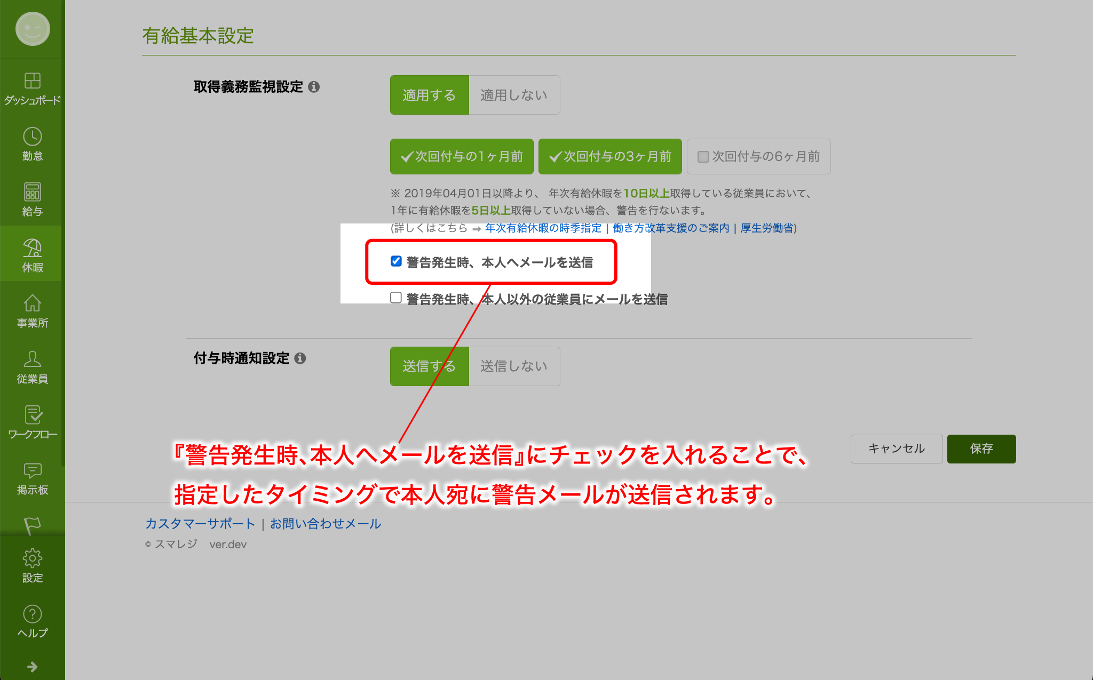
Task: Enable 次回付与の6ヶ月前 option
Action: 758,156
